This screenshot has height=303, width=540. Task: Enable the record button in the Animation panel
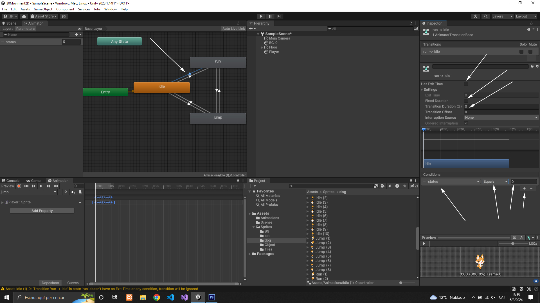tap(19, 186)
